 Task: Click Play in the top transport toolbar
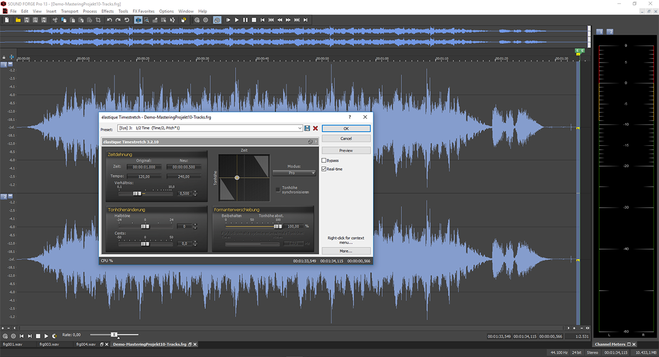237,19
